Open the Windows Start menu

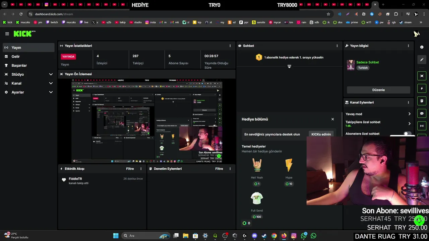[116, 236]
